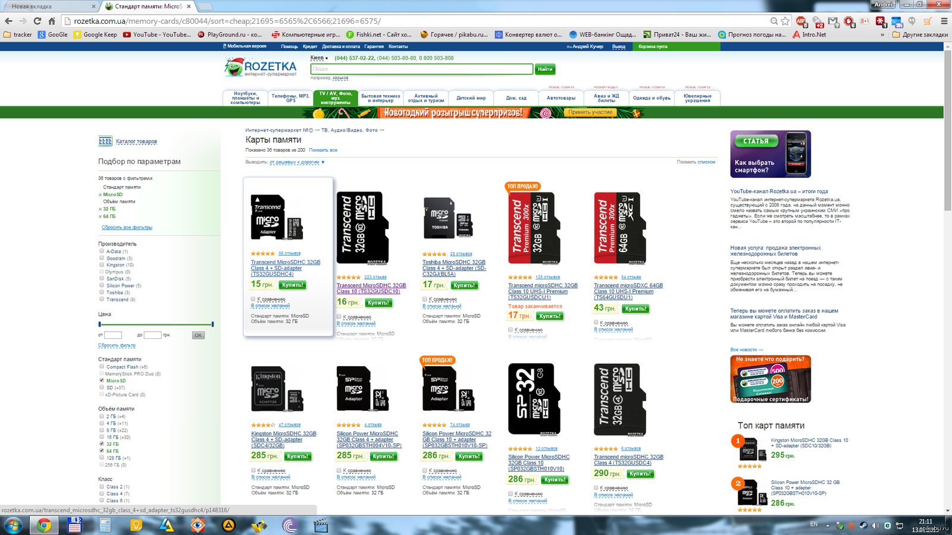Click 'Сбросить все фильтры' link
The image size is (952, 535).
[x=127, y=227]
